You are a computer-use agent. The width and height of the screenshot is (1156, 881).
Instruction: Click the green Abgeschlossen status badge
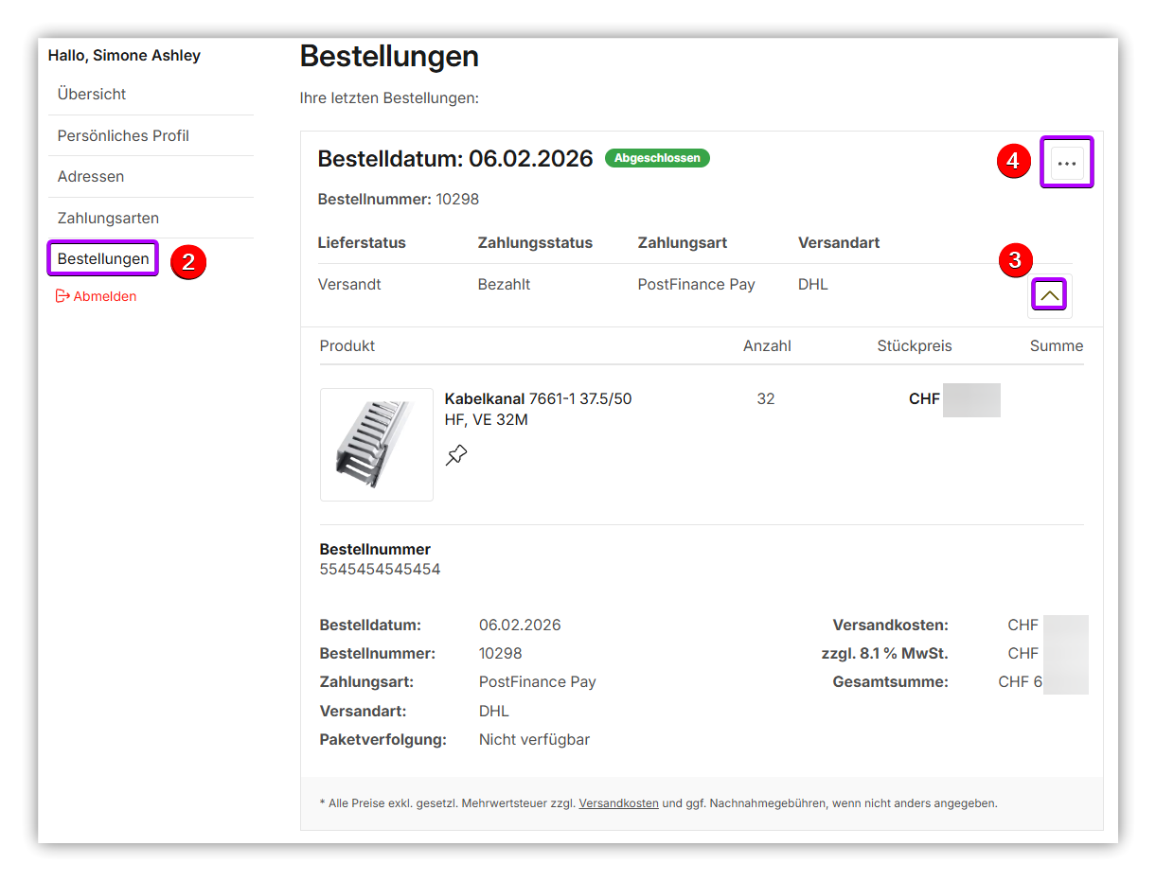point(657,158)
